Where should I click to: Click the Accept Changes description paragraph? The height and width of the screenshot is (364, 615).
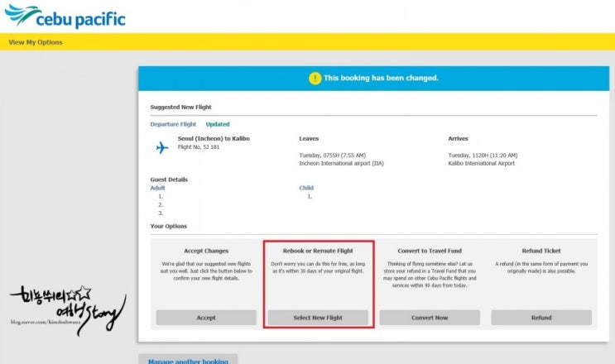[x=206, y=271]
